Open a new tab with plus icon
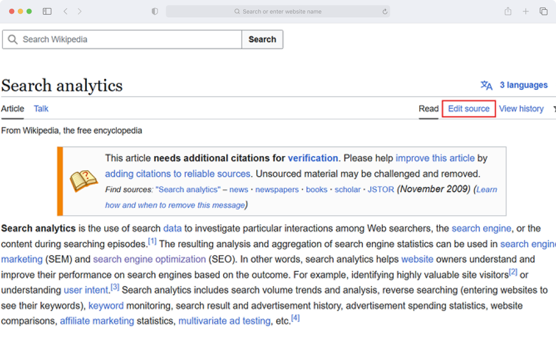This screenshot has height=341, width=556. point(526,11)
